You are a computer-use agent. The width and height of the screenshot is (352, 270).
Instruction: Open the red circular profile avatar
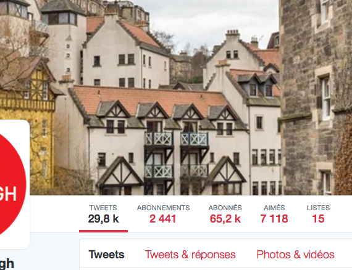coord(12,184)
